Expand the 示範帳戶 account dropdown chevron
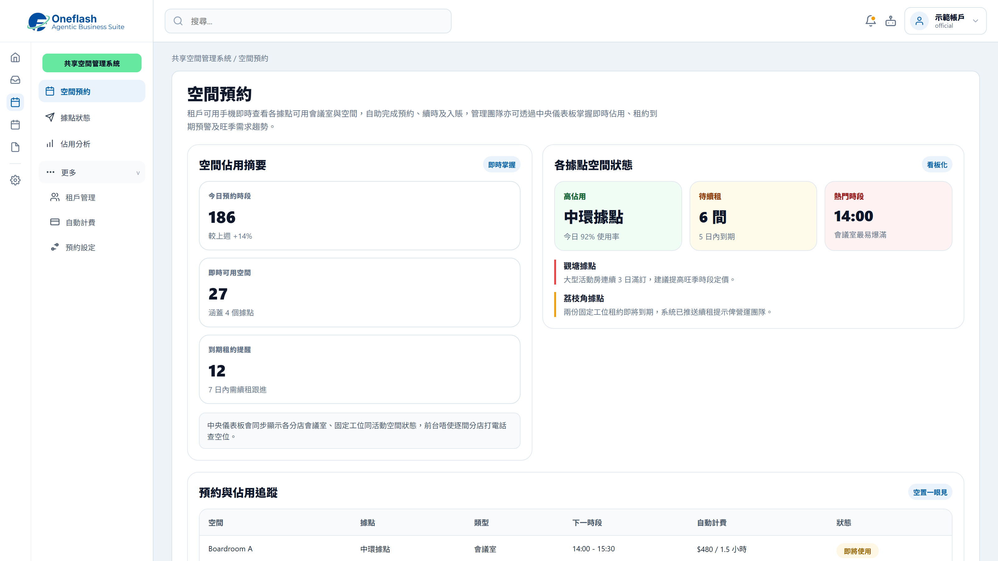Screen dimensions: 998x561 [976, 21]
